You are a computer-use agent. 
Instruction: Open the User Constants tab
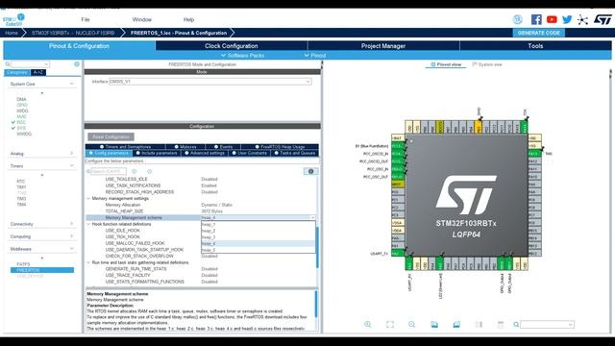click(x=250, y=153)
